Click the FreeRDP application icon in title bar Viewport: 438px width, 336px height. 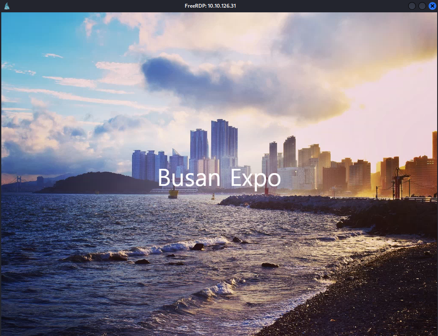click(x=7, y=6)
